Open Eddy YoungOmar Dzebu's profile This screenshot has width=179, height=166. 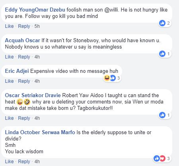[35, 10]
